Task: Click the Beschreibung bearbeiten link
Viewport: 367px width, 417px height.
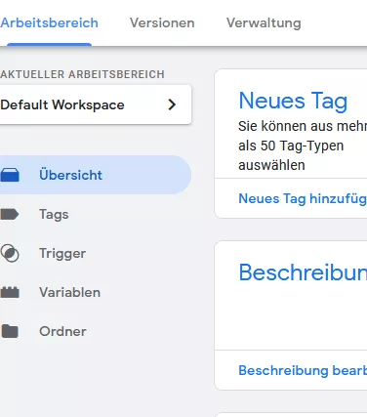Action: (x=303, y=370)
